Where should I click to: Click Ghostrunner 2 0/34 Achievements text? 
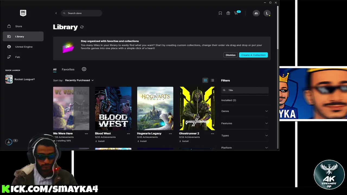[x=189, y=137]
